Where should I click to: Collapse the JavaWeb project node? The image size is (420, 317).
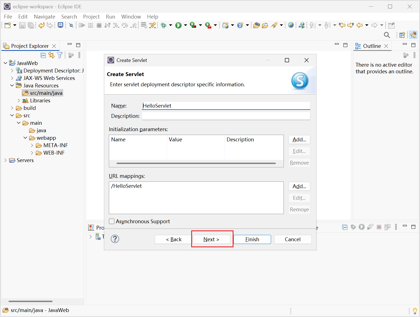pyautogui.click(x=6, y=63)
